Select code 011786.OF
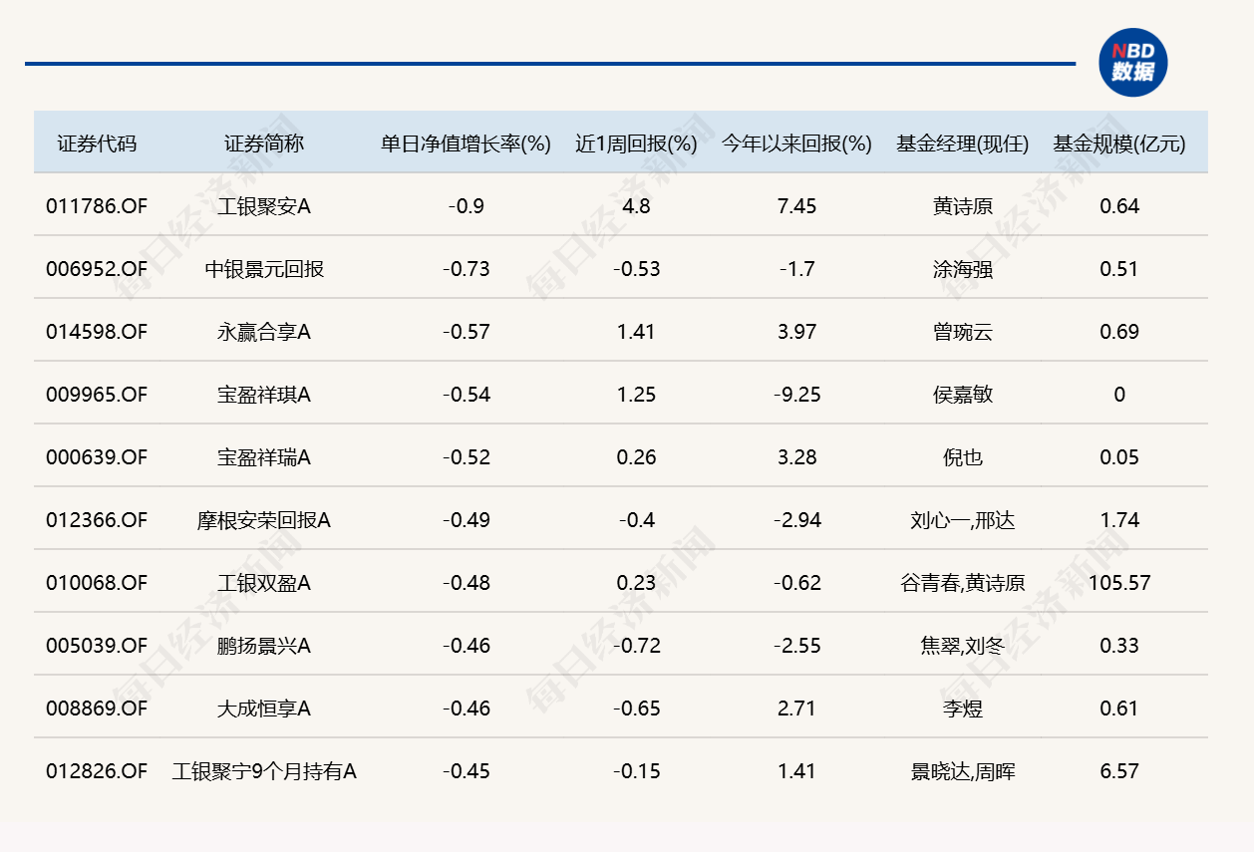This screenshot has width=1254, height=852. click(x=97, y=206)
